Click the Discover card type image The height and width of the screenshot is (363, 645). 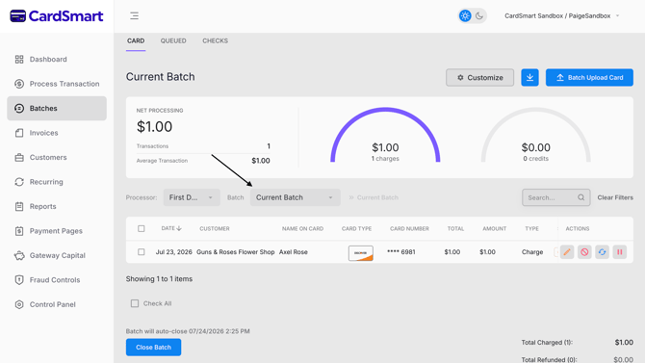(x=361, y=253)
